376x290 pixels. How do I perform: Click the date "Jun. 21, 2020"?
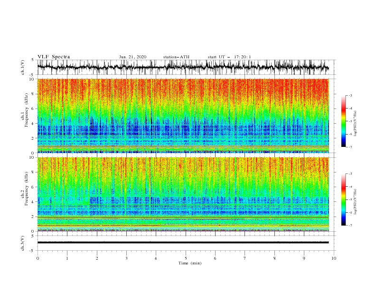pos(132,57)
